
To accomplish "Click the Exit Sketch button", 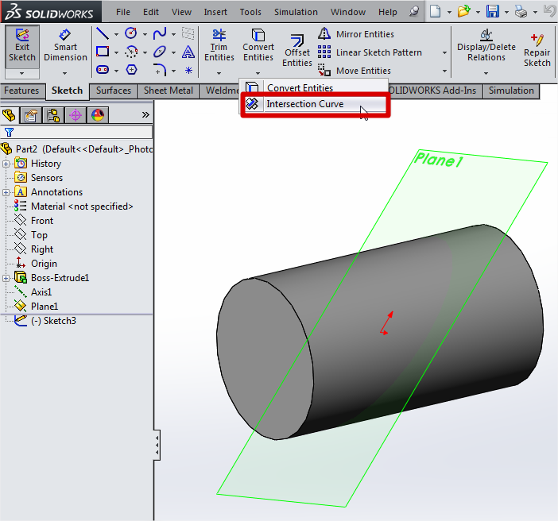I will 22,46.
